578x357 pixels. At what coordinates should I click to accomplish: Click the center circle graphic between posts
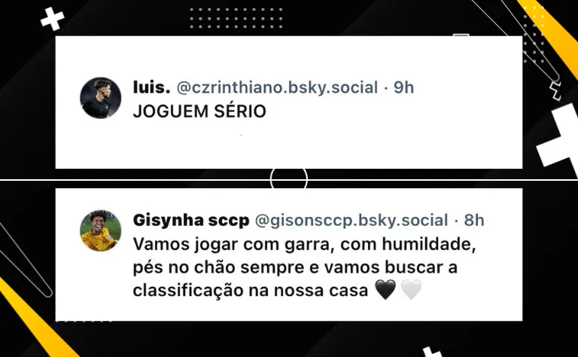coord(289,179)
